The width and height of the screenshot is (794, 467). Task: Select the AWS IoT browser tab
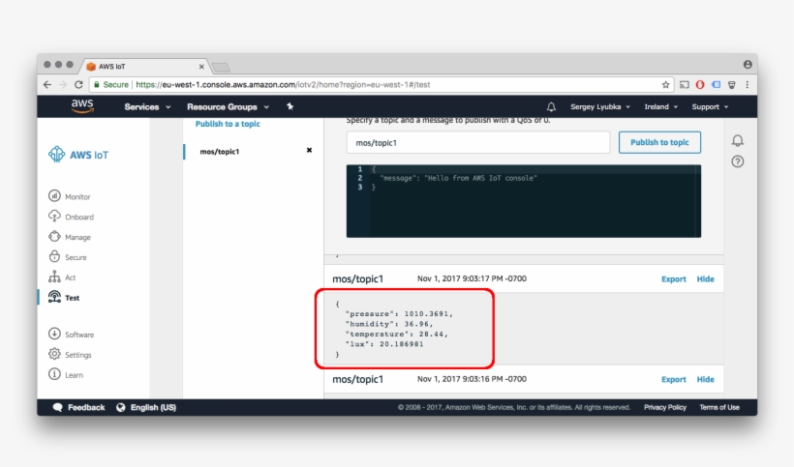click(146, 66)
